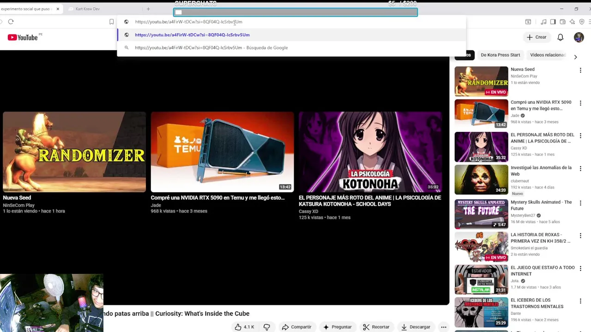
Task: Open options menu for 'EL PERSONAJE MÁS ROTO' sidebar video
Action: coord(580,136)
